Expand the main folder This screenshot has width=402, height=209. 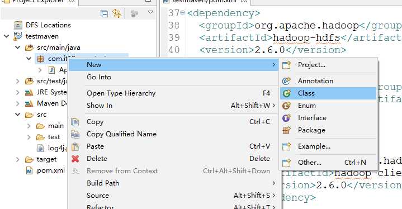click(x=29, y=126)
